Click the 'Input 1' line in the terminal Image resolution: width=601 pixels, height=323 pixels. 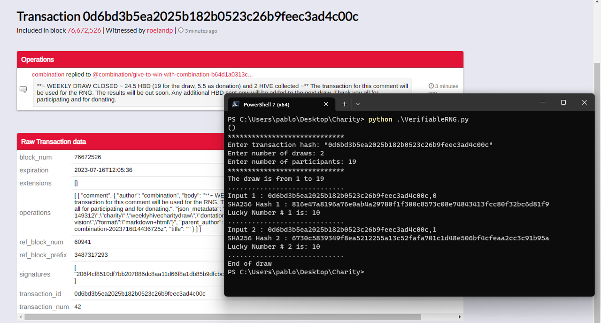(332, 196)
